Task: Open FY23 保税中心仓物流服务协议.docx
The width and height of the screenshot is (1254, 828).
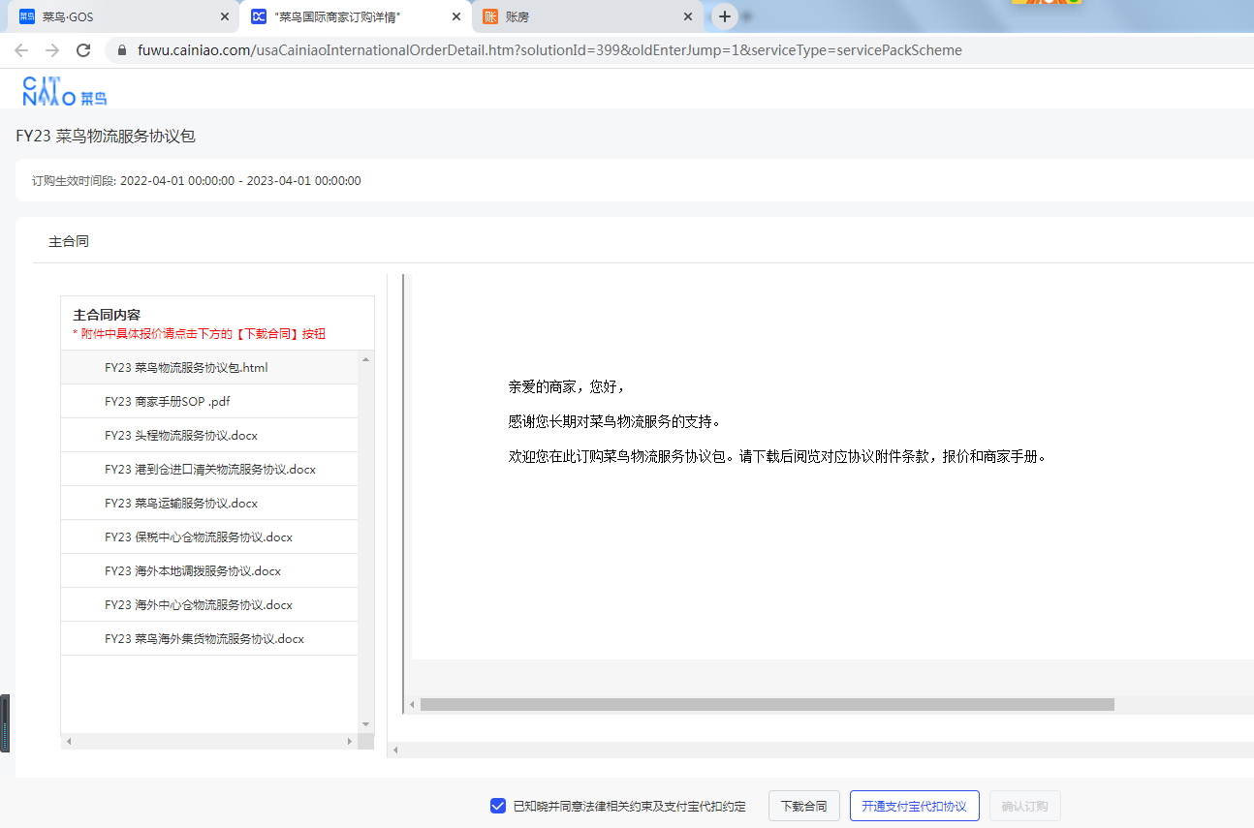Action: tap(209, 537)
